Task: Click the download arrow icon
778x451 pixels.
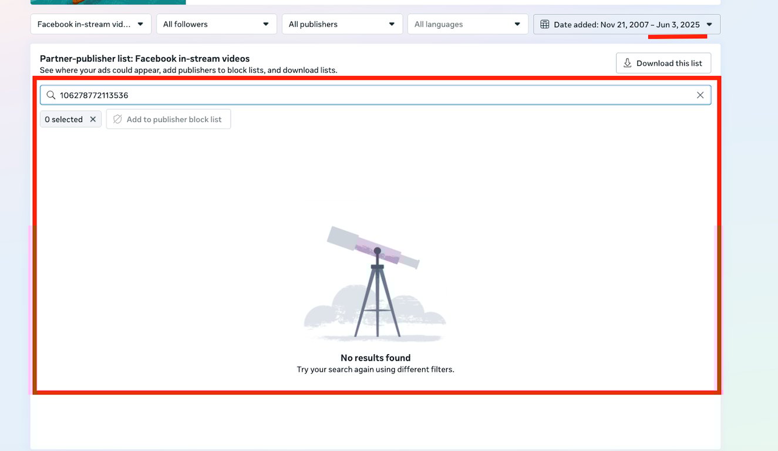Action: point(628,63)
